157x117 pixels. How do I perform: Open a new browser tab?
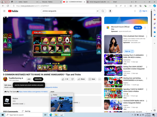136,2
